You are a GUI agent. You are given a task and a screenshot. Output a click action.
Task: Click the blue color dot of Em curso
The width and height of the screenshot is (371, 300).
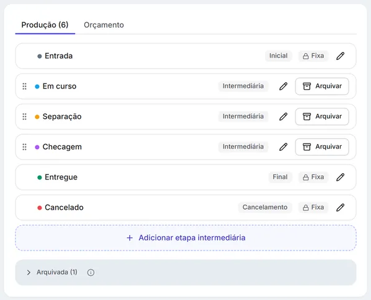(x=37, y=87)
